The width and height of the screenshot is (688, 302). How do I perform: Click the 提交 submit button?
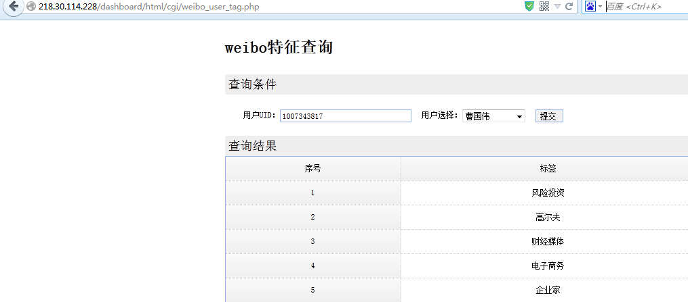pos(549,116)
